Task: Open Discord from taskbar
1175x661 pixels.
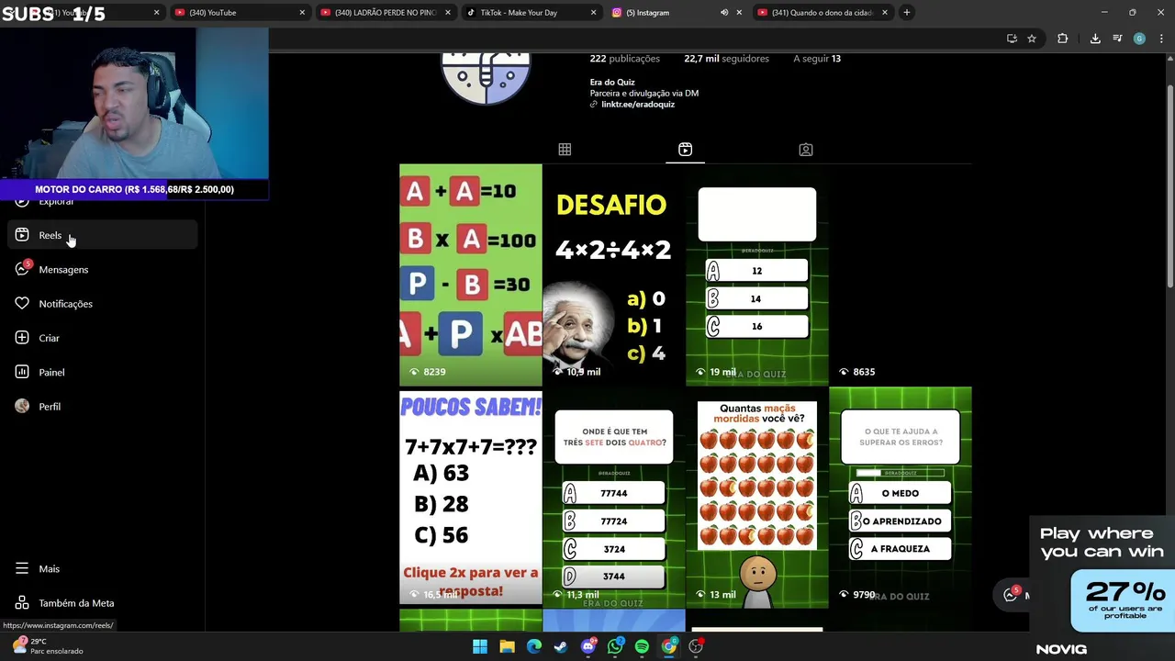Action: click(x=588, y=646)
